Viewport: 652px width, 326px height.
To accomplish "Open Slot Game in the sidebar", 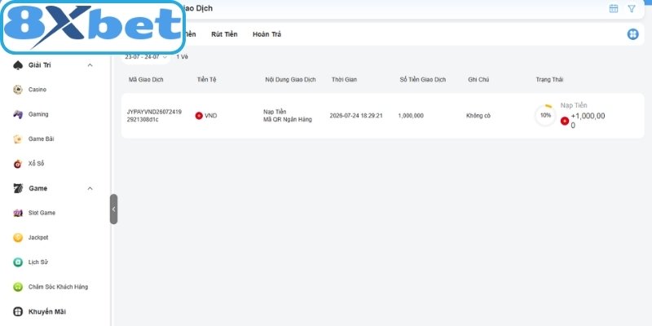I will pos(42,213).
